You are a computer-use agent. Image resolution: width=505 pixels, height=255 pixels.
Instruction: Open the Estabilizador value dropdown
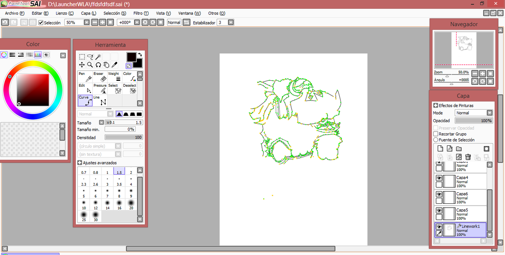click(x=231, y=22)
